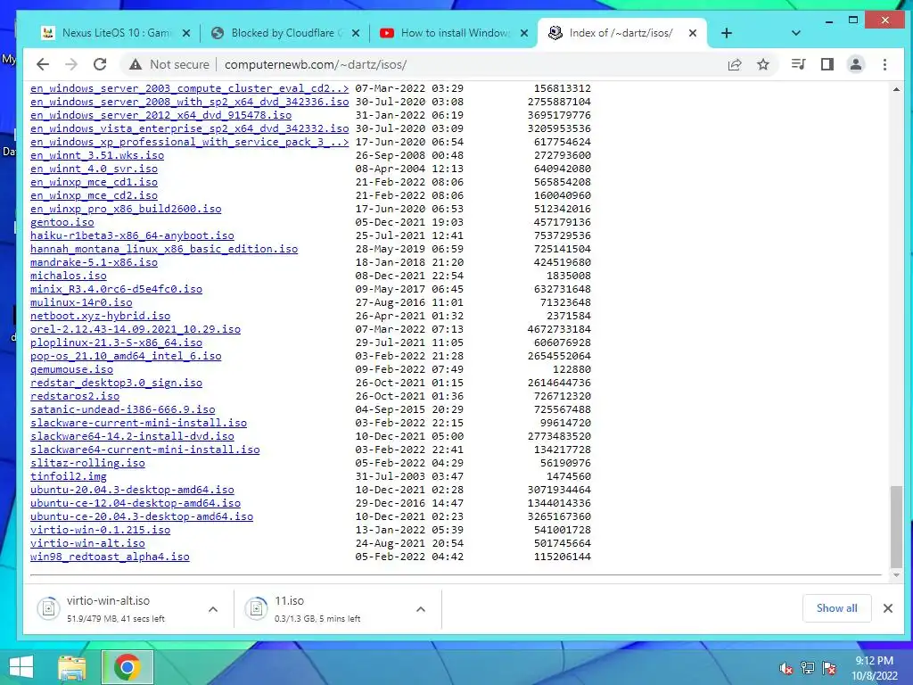Expand options for 11.iso download

pos(421,609)
